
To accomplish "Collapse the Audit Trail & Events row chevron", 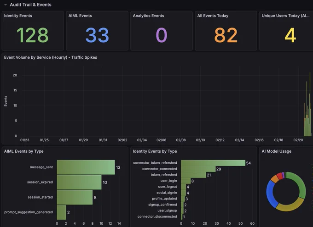I will 6,5.
